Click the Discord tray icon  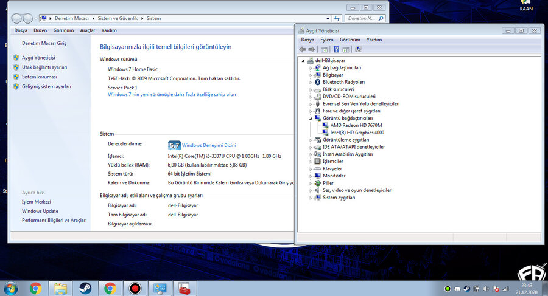pos(457,289)
